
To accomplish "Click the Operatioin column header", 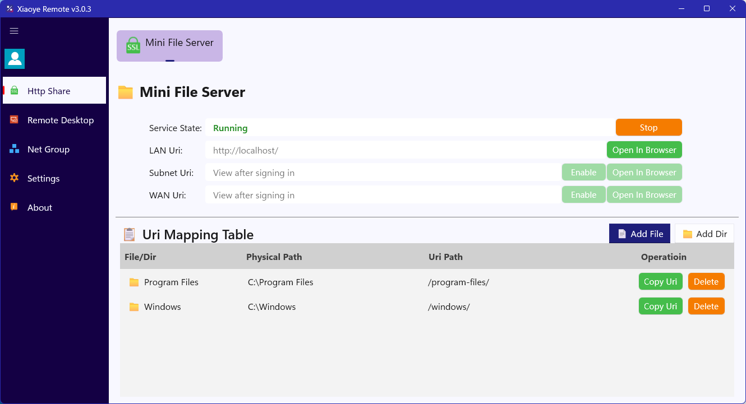I will [664, 257].
